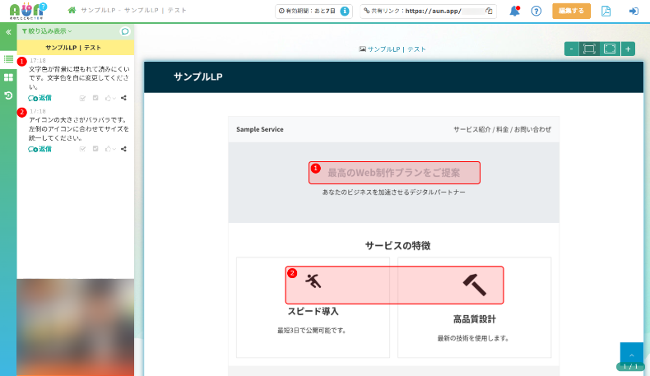Click the 高品質設計 card title

[474, 319]
